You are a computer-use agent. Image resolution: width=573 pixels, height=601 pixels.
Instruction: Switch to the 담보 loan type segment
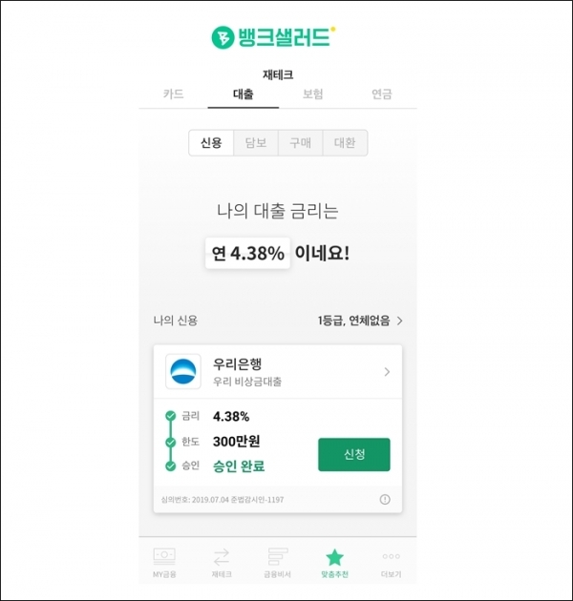(x=256, y=143)
